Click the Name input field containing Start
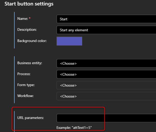The width and height of the screenshot is (156, 132). click(x=106, y=19)
